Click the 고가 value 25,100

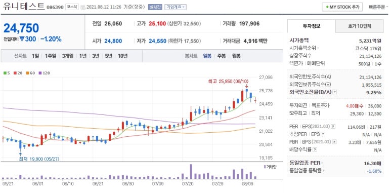pyautogui.click(x=157, y=24)
